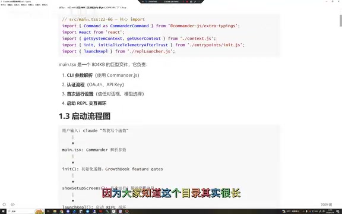342x214 pixels.
Task: Click the 'showSetupScreens()' flowchart line
Action: (108, 188)
